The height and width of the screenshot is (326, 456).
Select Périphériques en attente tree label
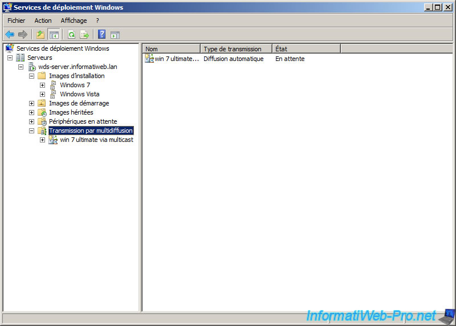pyautogui.click(x=83, y=121)
